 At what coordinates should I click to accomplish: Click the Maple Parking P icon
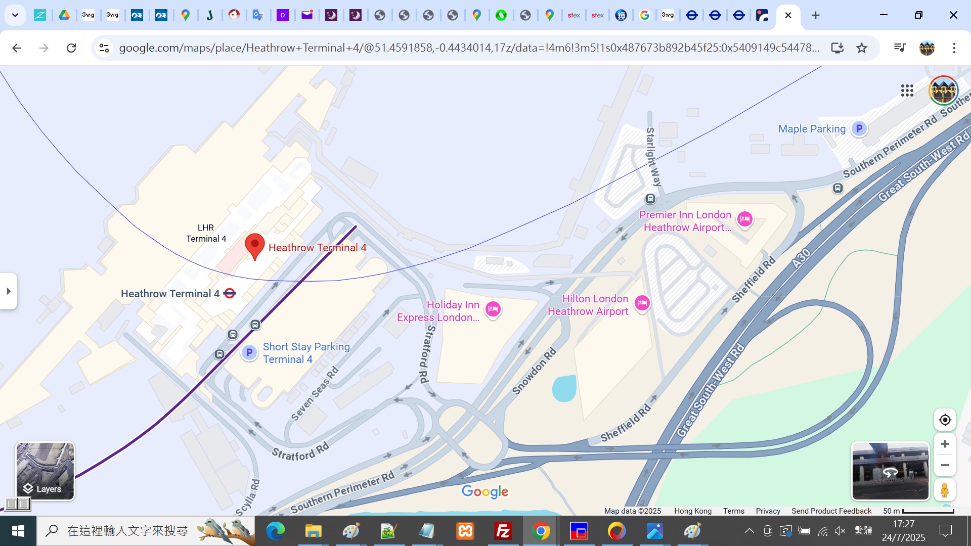(859, 129)
